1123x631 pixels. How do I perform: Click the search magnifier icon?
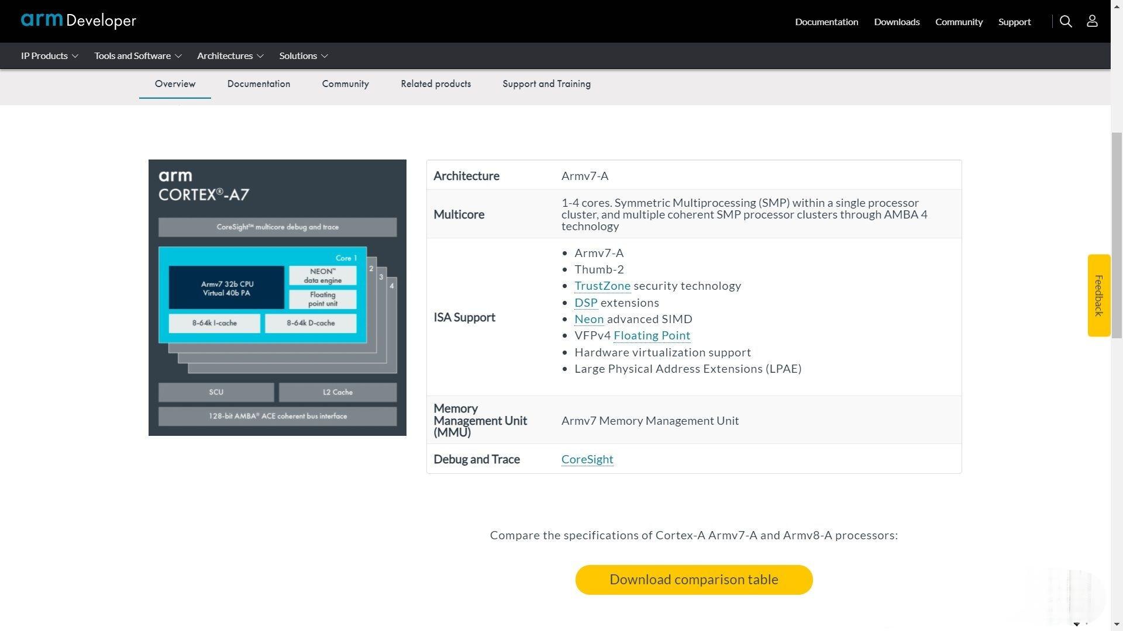pyautogui.click(x=1066, y=22)
